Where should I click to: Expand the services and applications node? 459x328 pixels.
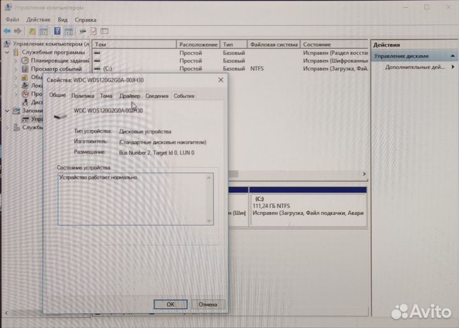[7, 128]
